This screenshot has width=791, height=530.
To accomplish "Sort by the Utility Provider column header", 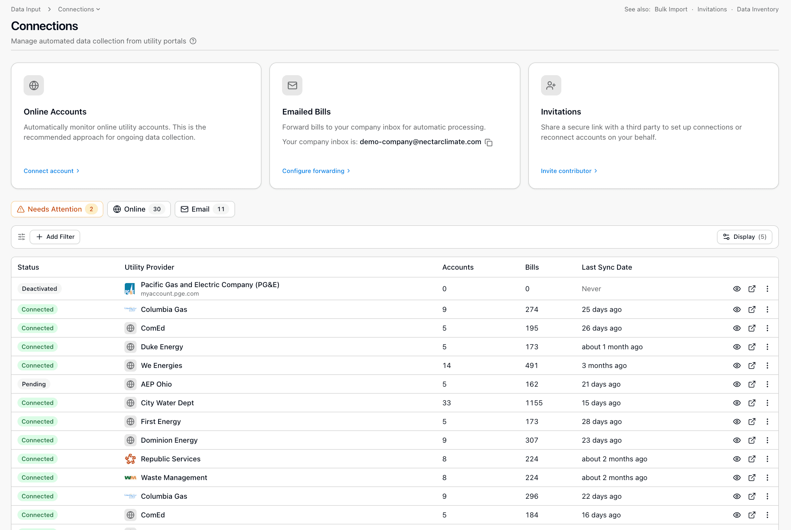I will 149,267.
